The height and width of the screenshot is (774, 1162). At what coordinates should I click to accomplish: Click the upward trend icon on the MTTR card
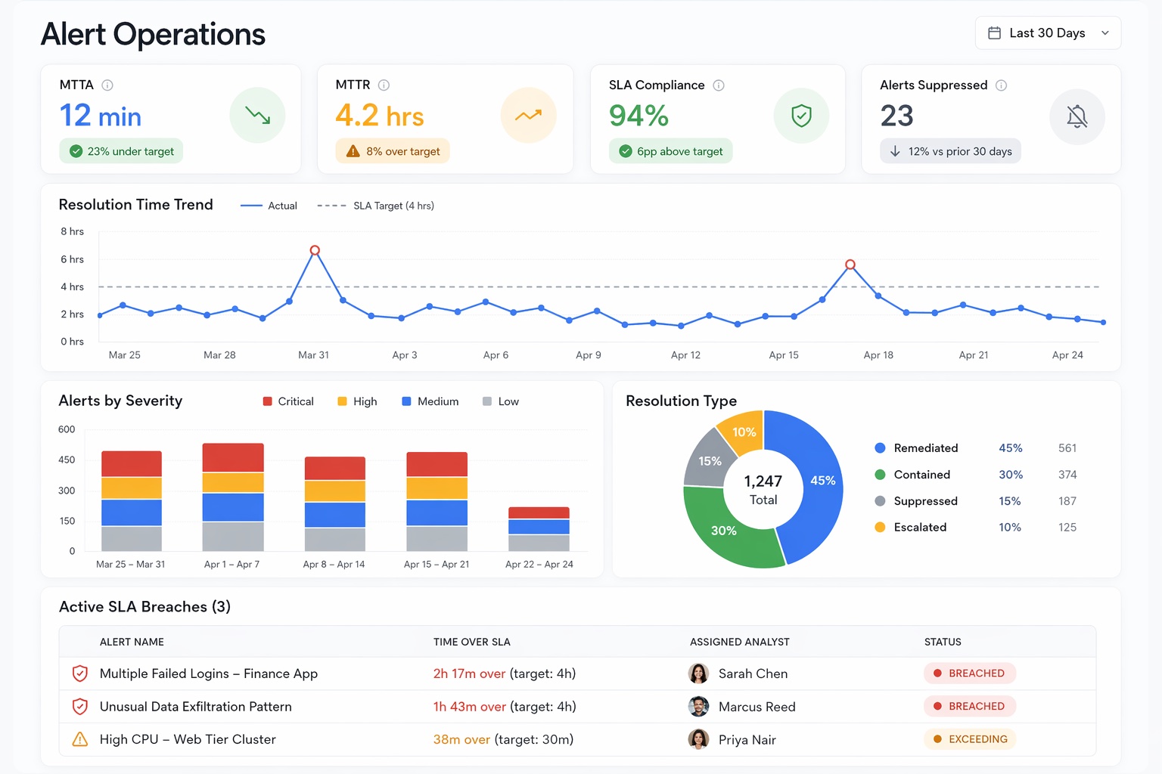pos(529,115)
